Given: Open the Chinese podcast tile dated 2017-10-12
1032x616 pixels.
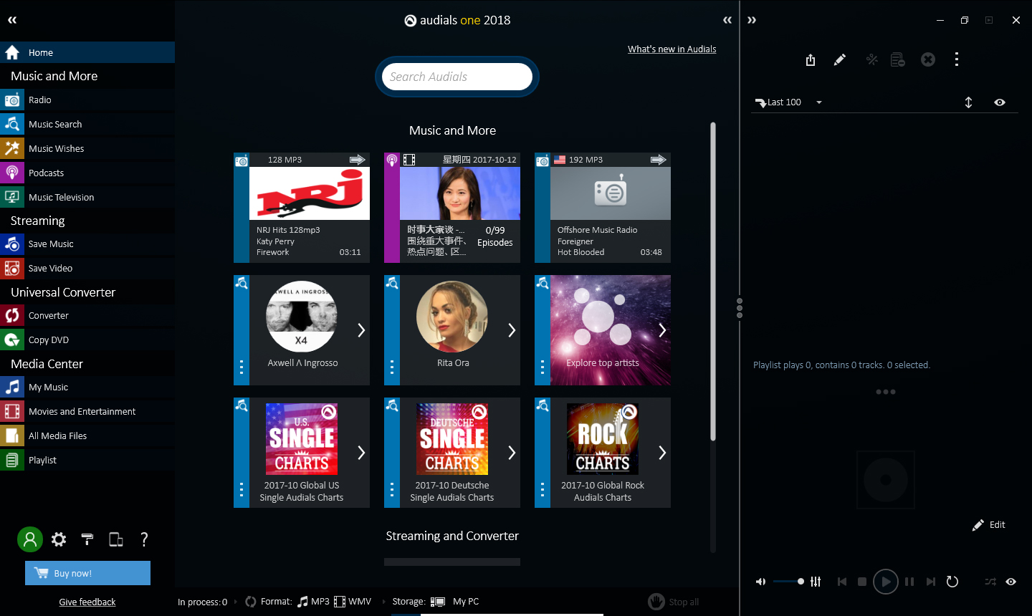Looking at the screenshot, I should 452,208.
